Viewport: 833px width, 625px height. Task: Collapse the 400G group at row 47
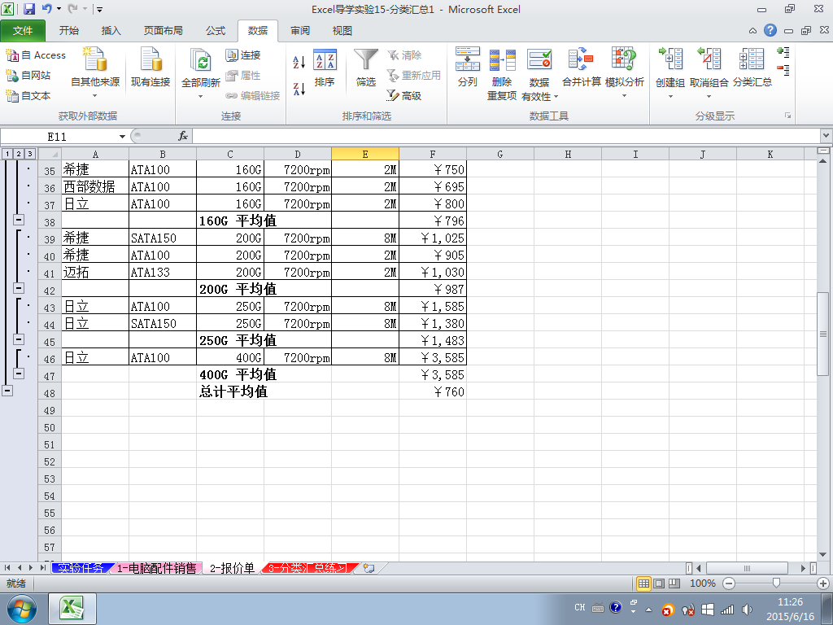click(19, 373)
